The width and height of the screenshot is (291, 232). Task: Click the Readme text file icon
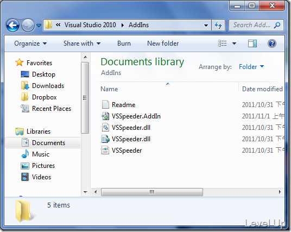(105, 104)
